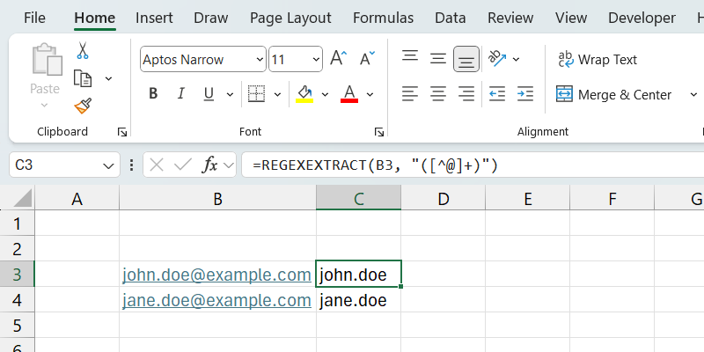Image resolution: width=704 pixels, height=352 pixels.
Task: Open the john.doe@example.com link
Action: [216, 275]
